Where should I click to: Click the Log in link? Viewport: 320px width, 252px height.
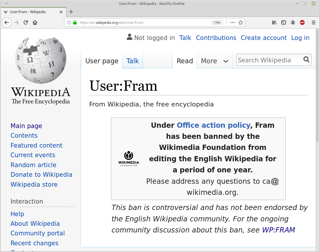pyautogui.click(x=300, y=38)
